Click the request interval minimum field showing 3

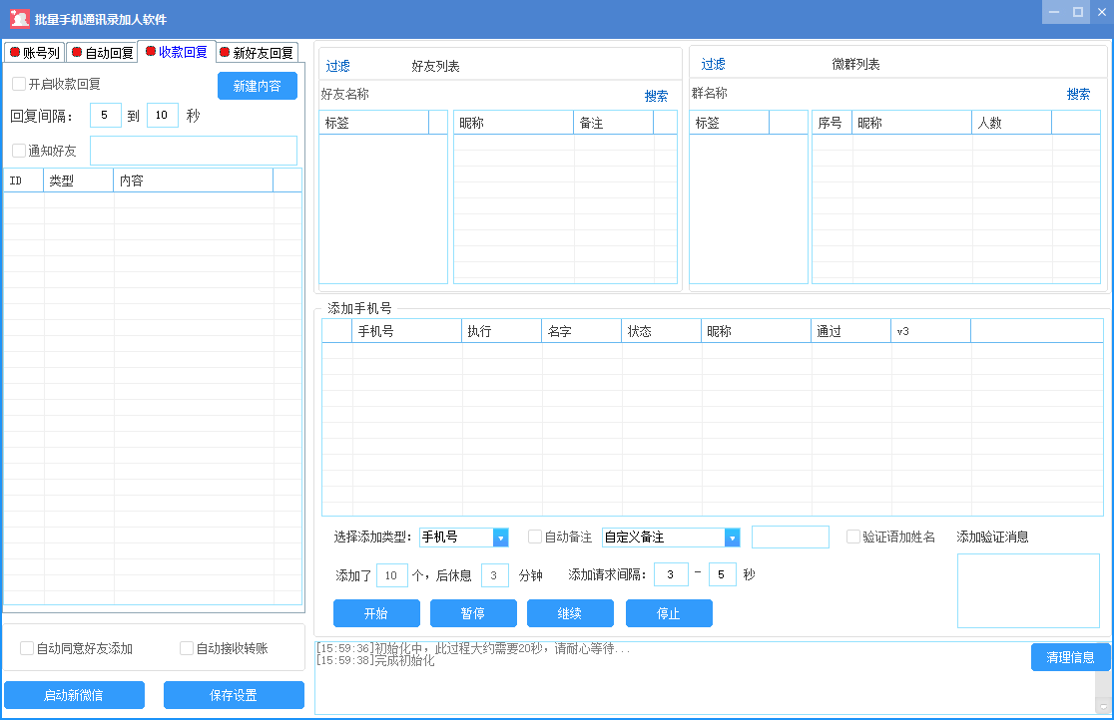click(671, 574)
